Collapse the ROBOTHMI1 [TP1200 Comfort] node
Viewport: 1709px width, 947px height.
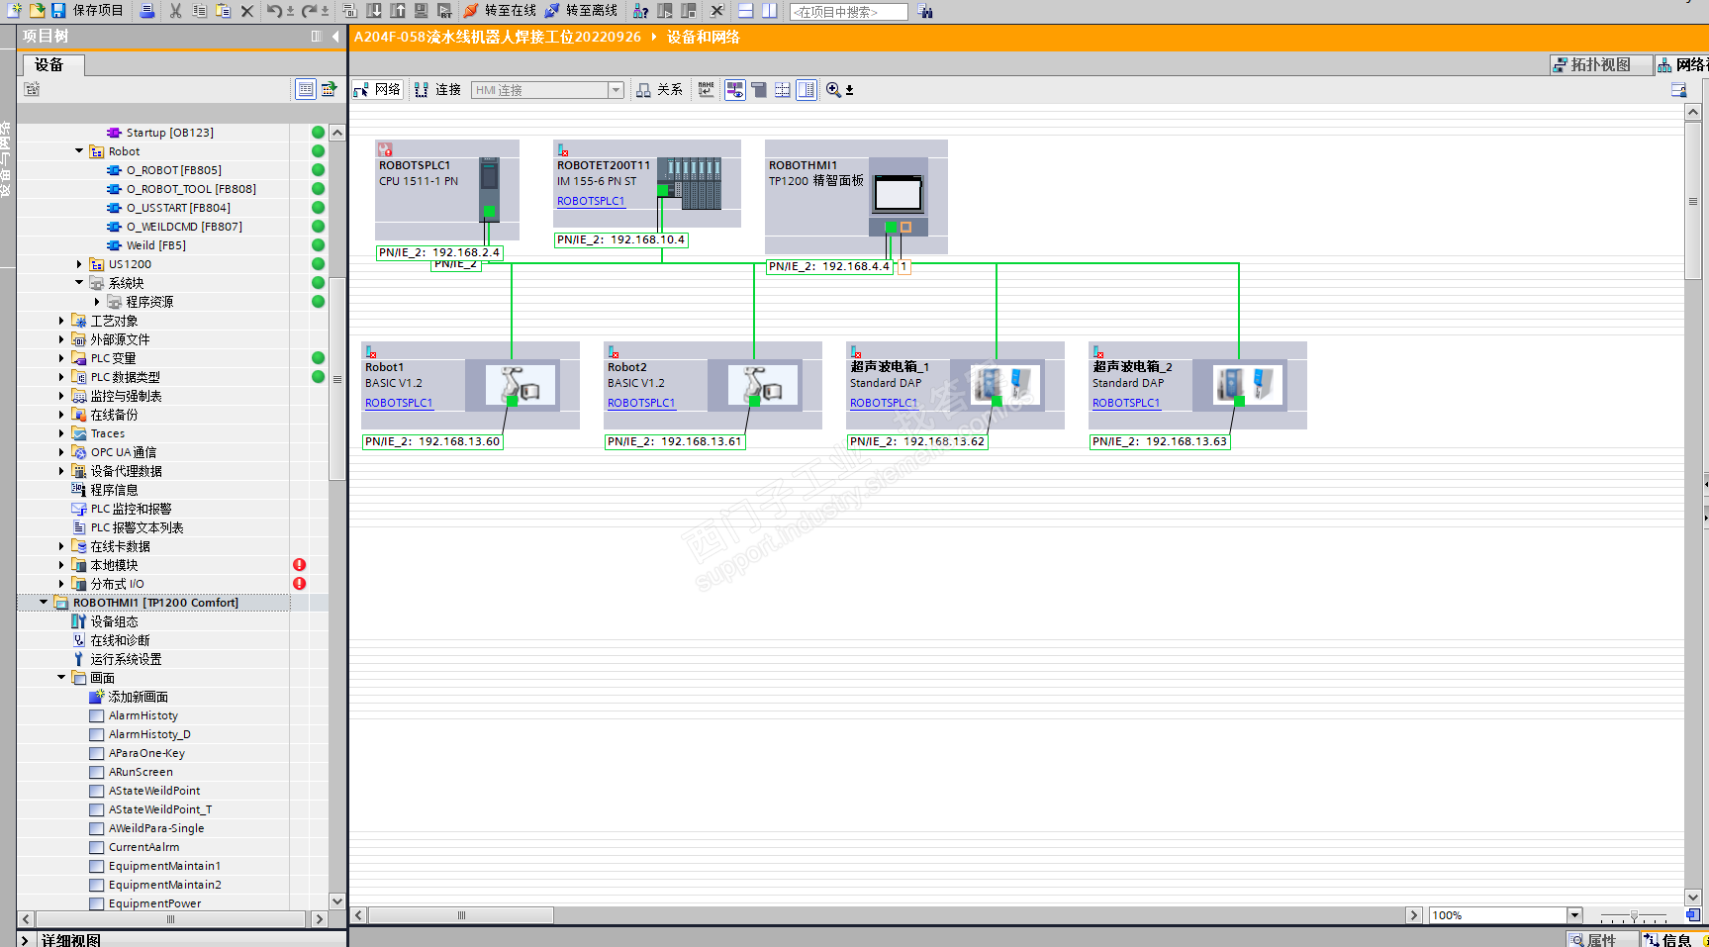click(x=44, y=603)
